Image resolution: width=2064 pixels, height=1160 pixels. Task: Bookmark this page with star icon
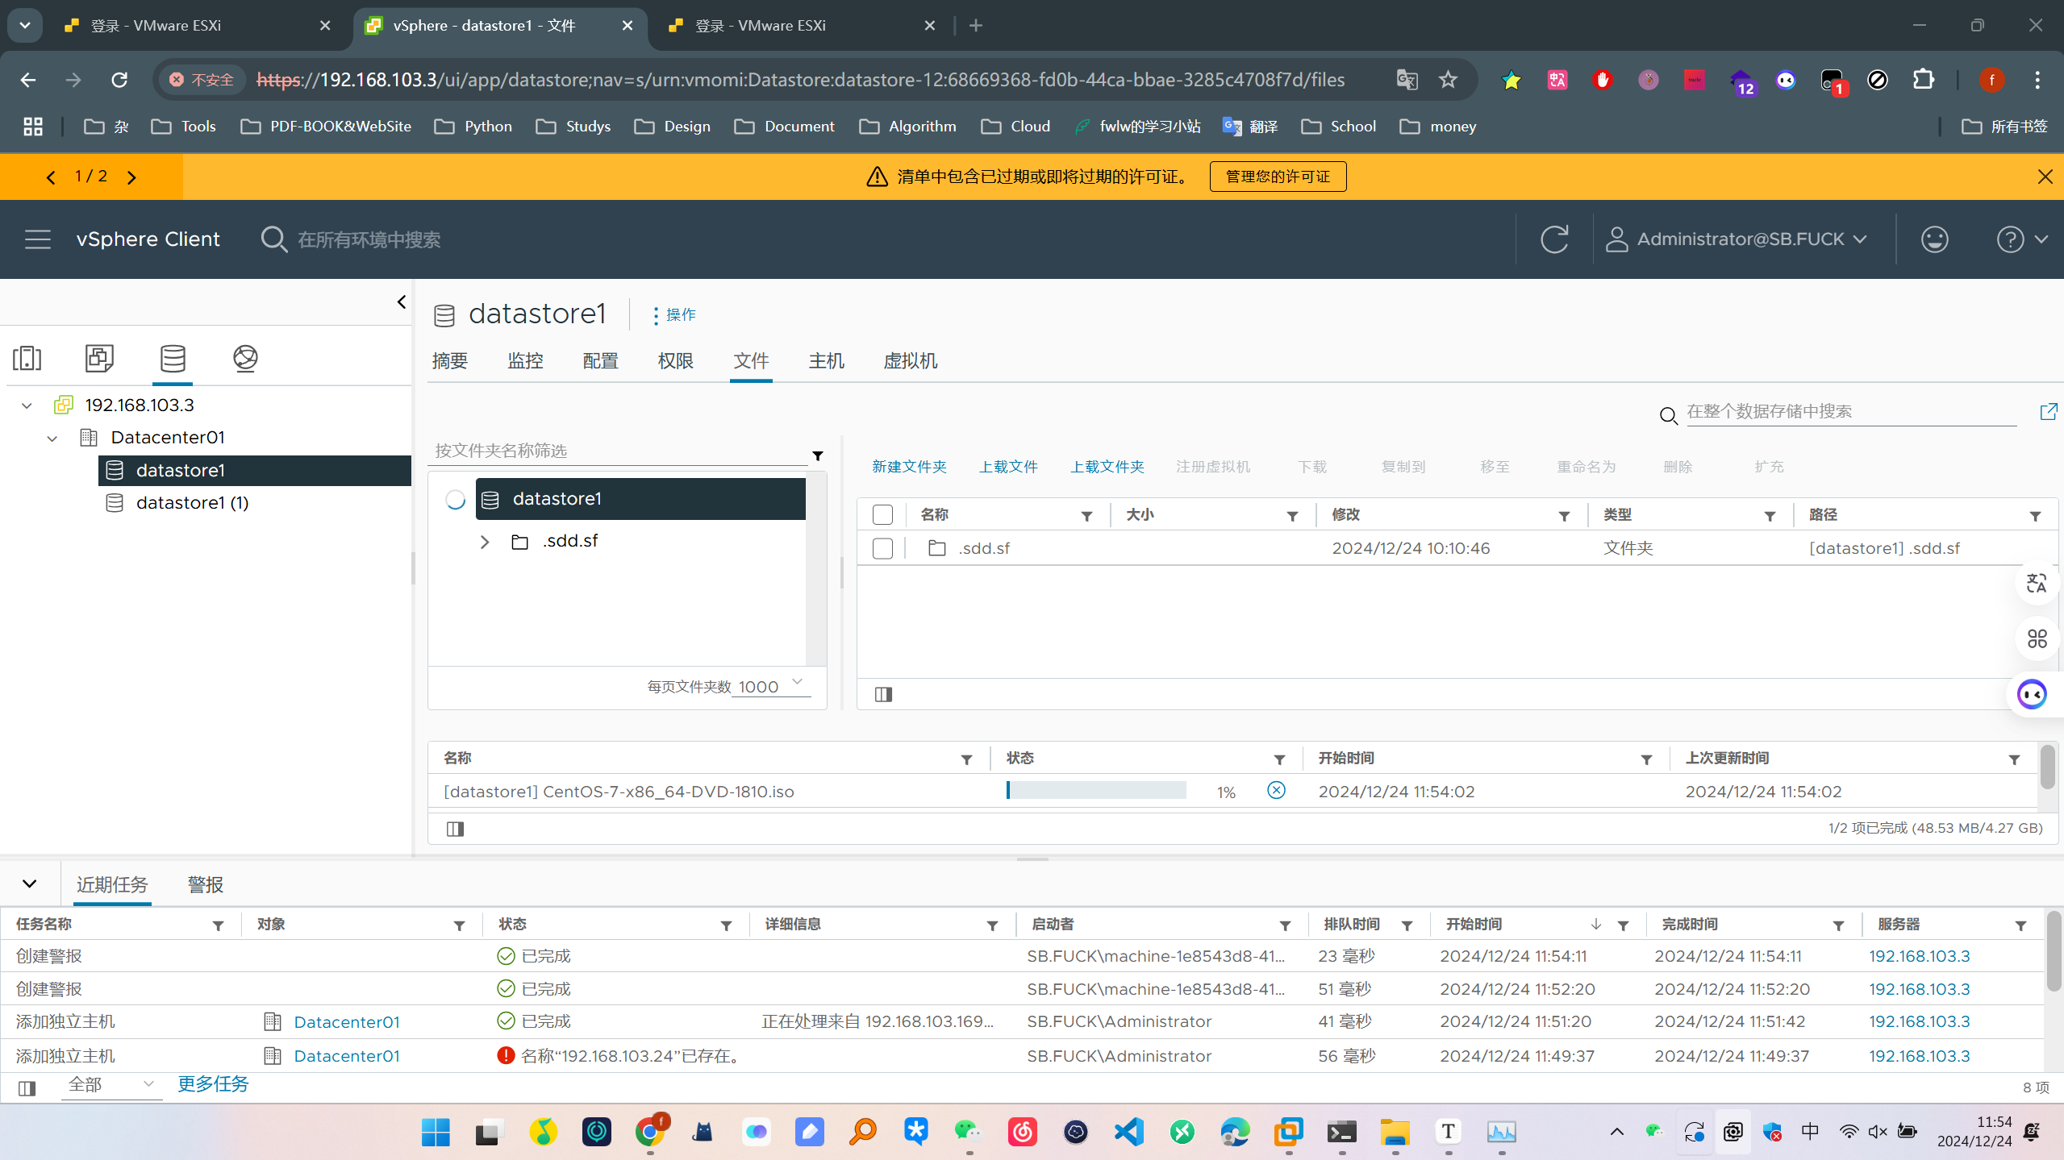[x=1449, y=80]
